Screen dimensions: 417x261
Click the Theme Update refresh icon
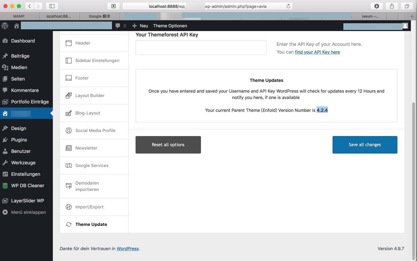(69, 224)
